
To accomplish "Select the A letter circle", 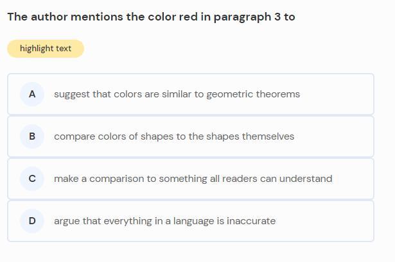I will pyautogui.click(x=32, y=94).
